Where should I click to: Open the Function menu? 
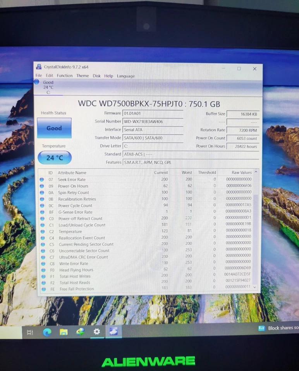[65, 76]
